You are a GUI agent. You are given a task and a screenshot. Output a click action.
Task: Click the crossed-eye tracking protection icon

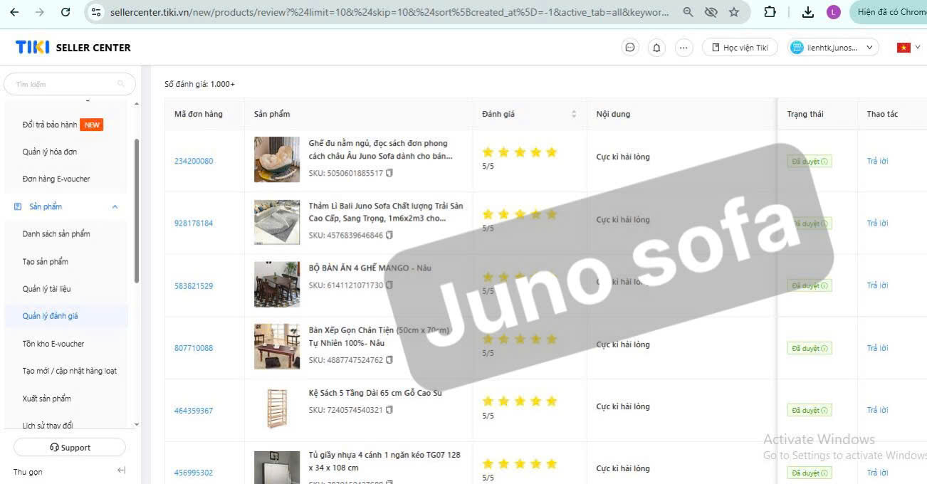click(x=711, y=12)
